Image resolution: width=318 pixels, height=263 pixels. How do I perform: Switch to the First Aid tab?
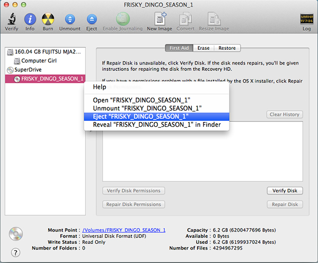point(179,48)
